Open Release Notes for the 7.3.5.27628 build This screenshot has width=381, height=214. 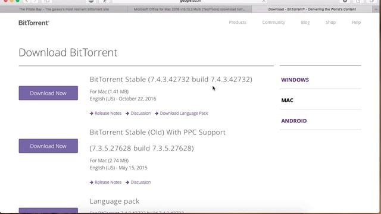(x=105, y=182)
